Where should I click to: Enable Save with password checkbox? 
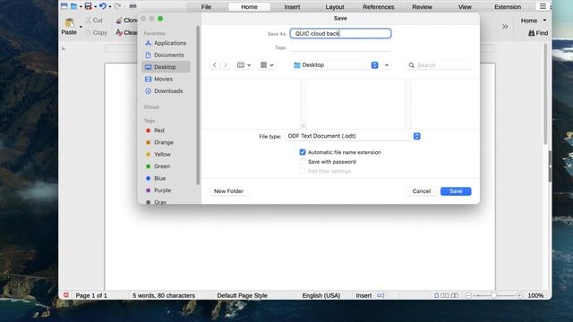pos(303,161)
